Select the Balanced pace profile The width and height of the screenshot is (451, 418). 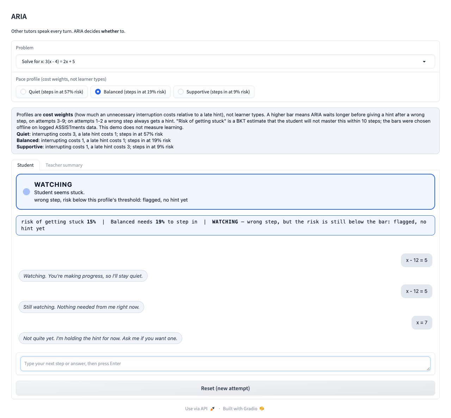click(x=131, y=92)
